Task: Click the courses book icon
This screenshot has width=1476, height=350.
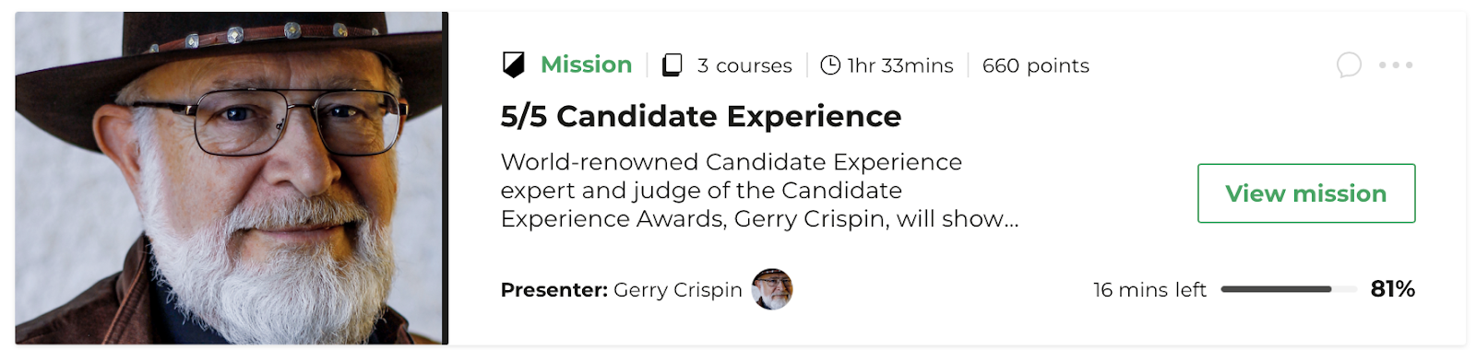Action: 673,64
